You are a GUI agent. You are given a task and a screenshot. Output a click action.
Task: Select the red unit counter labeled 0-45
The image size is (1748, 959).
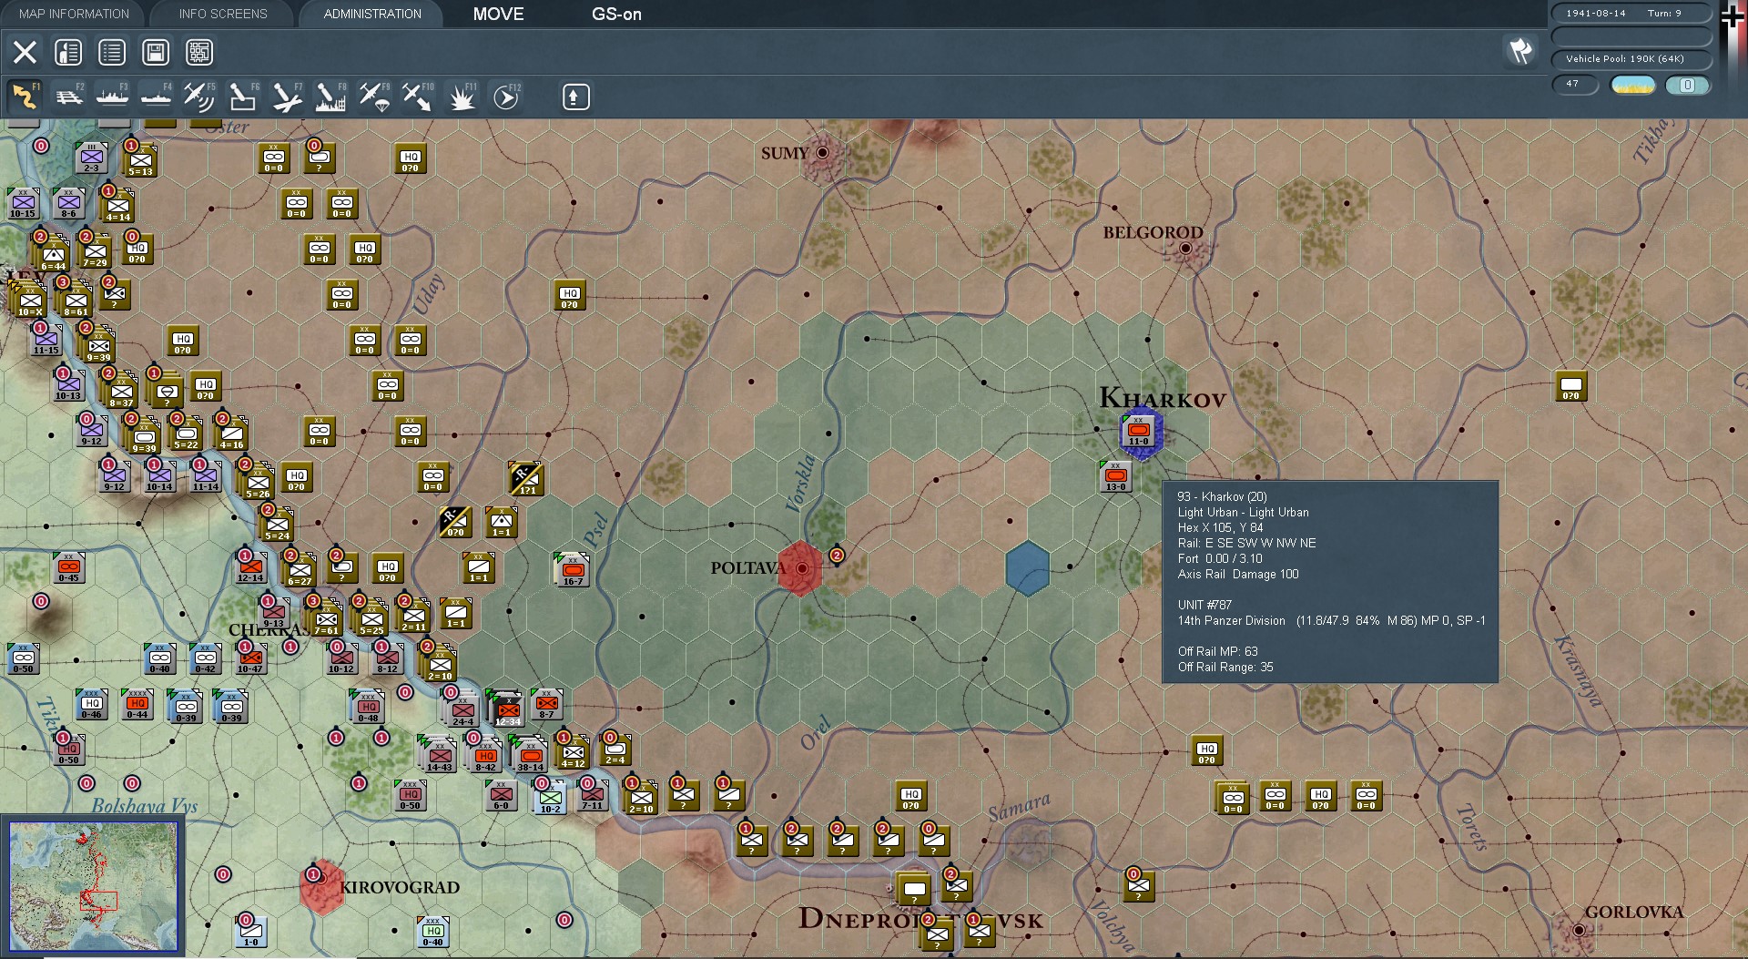[68, 567]
